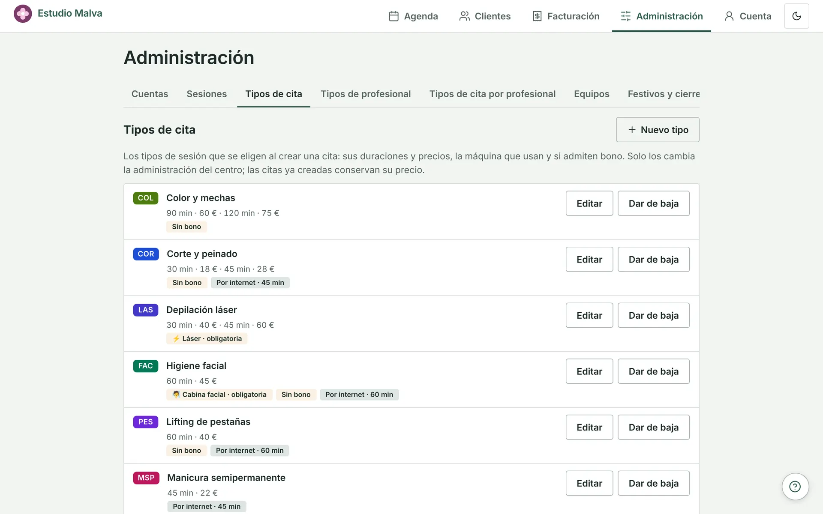823x514 pixels.
Task: Switch to the Cuentas tab
Action: (150, 94)
